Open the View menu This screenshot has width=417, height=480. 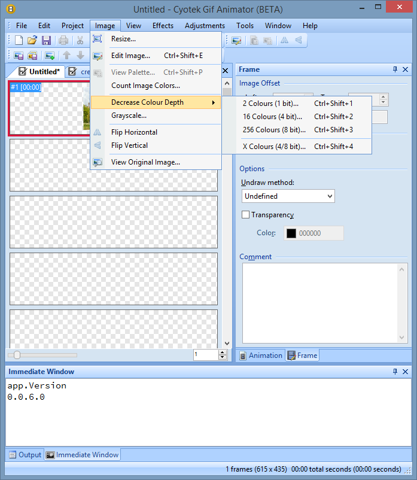tap(133, 26)
